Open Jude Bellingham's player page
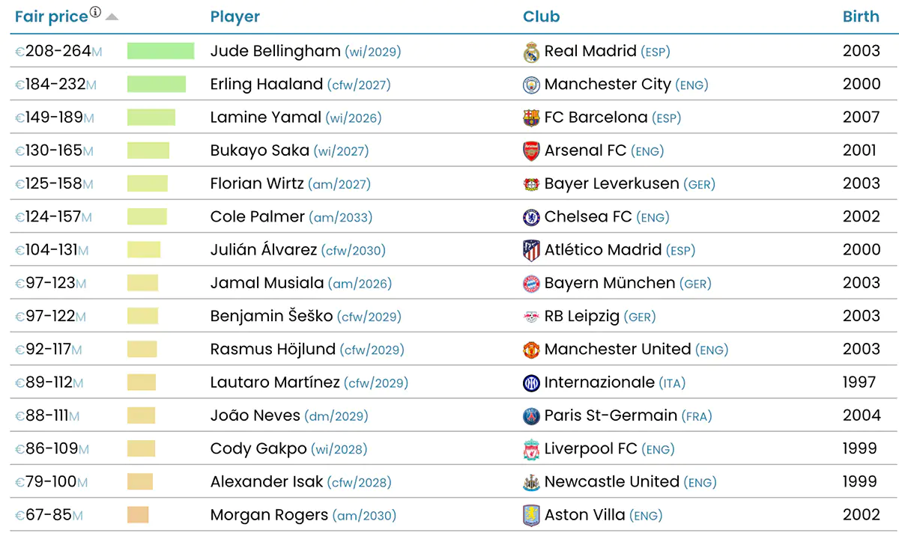 [276, 51]
